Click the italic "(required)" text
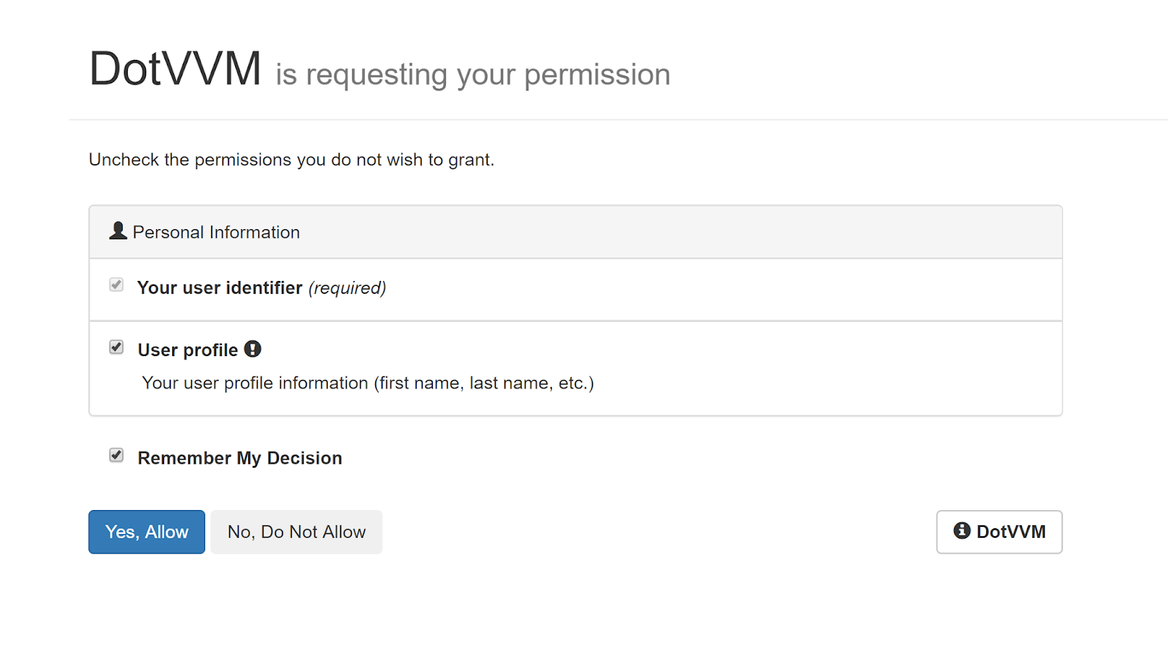The image size is (1168, 645). coord(347,288)
